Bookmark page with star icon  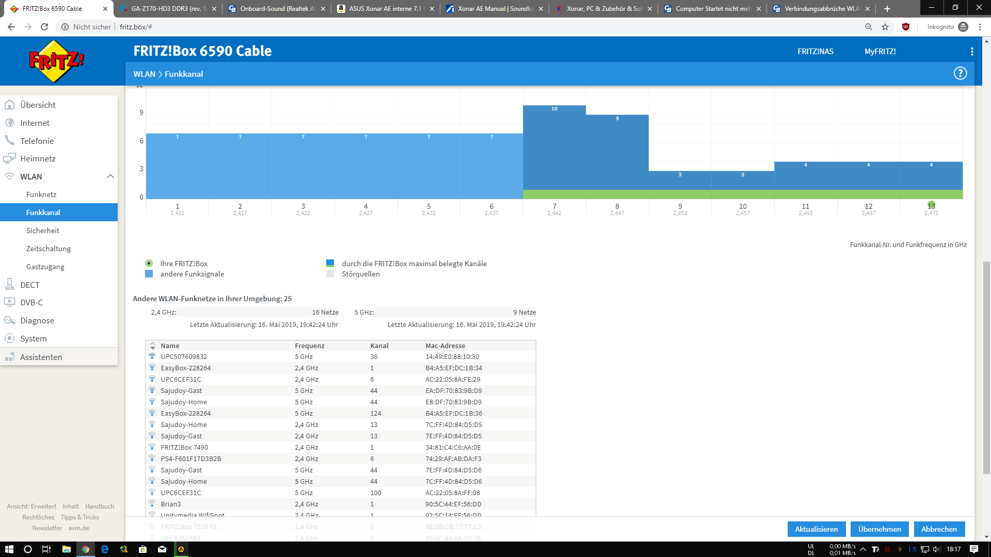tap(885, 27)
